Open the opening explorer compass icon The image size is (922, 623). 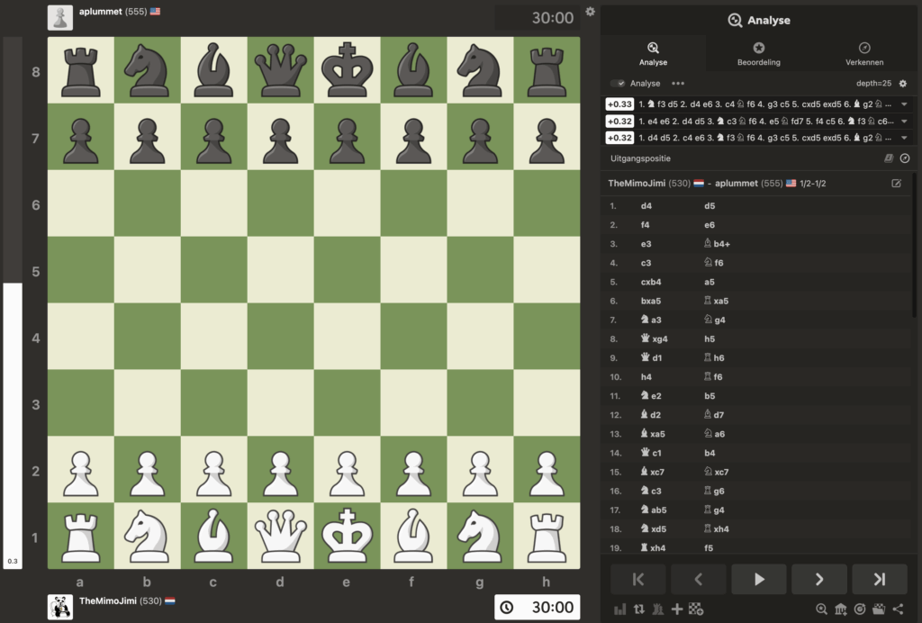(905, 158)
